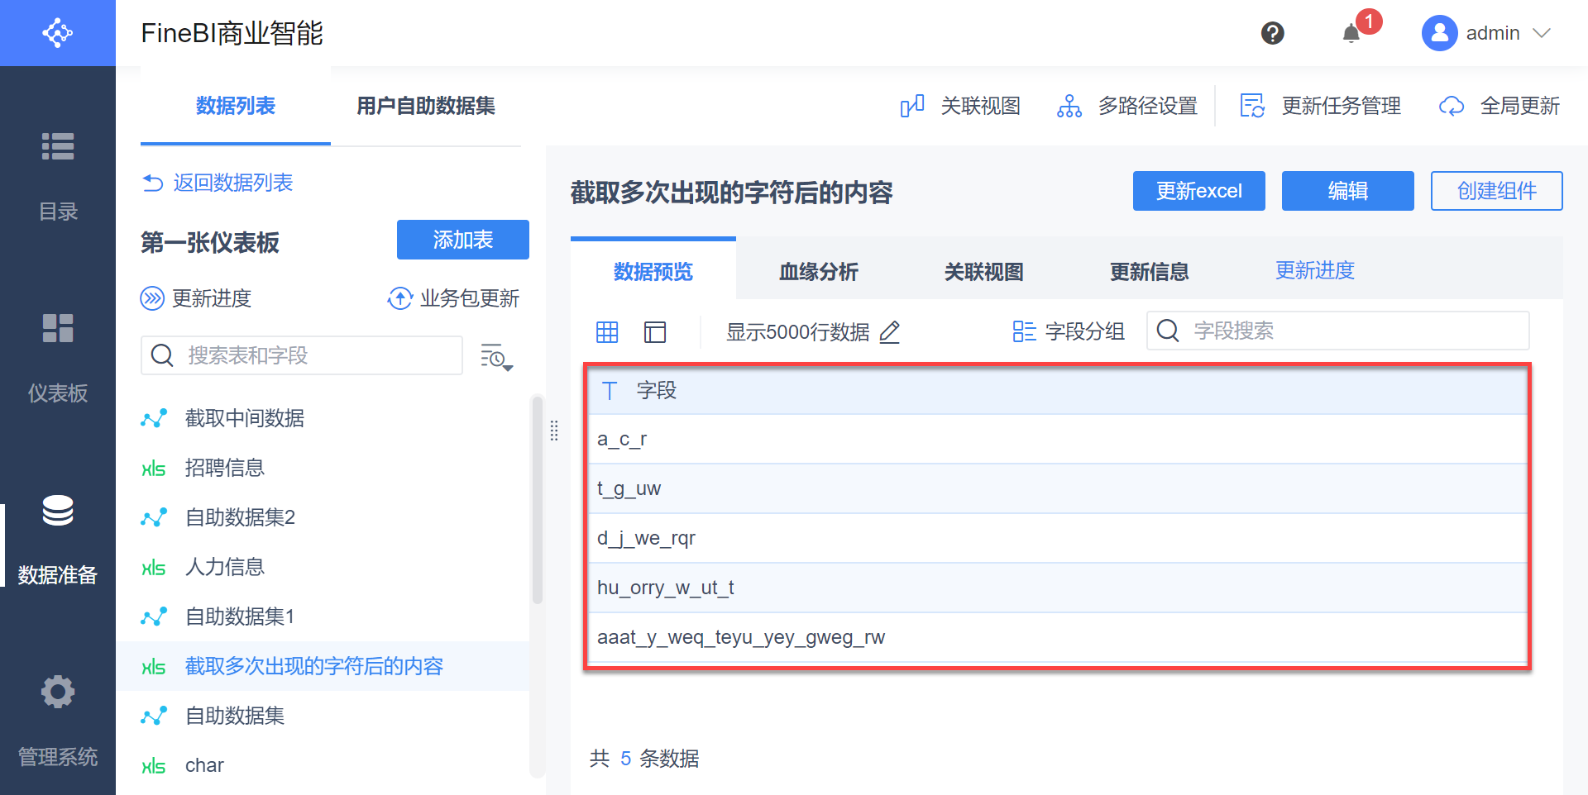Open the table sort filter dropdown
This screenshot has width=1588, height=795.
click(x=496, y=357)
